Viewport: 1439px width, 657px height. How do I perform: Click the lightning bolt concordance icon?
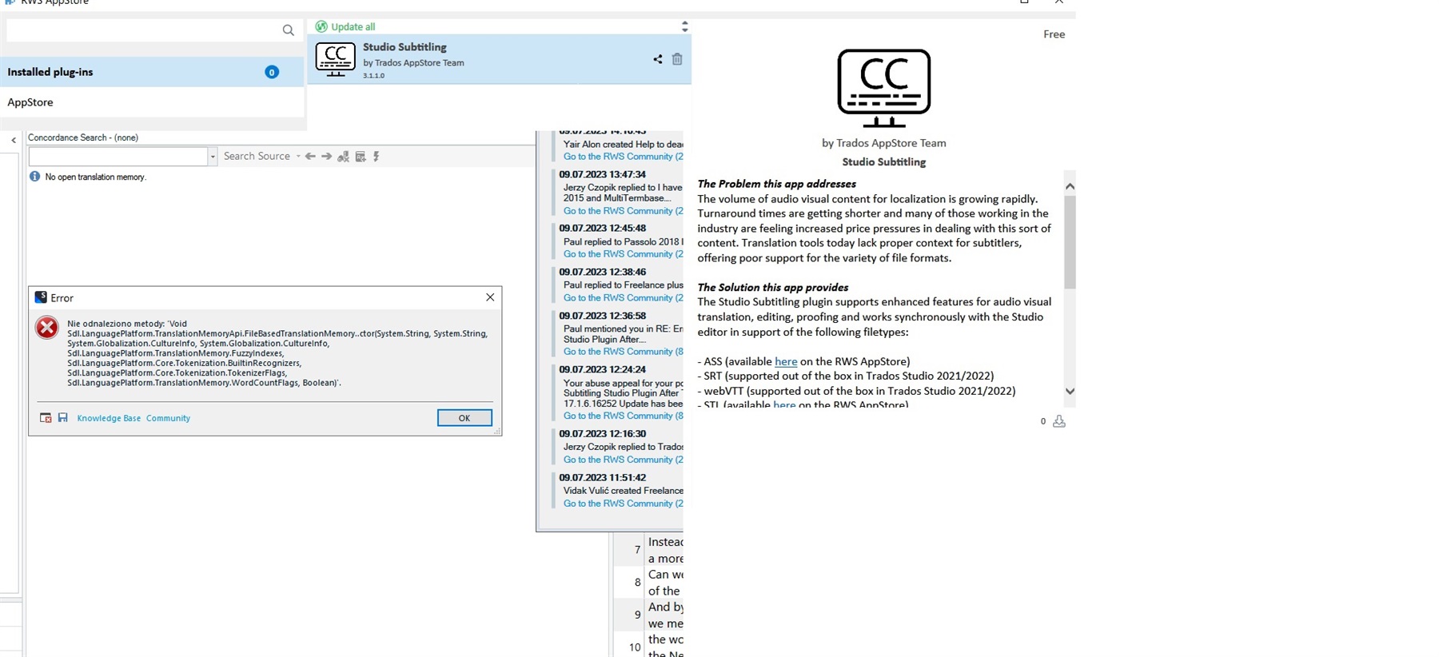(x=376, y=156)
